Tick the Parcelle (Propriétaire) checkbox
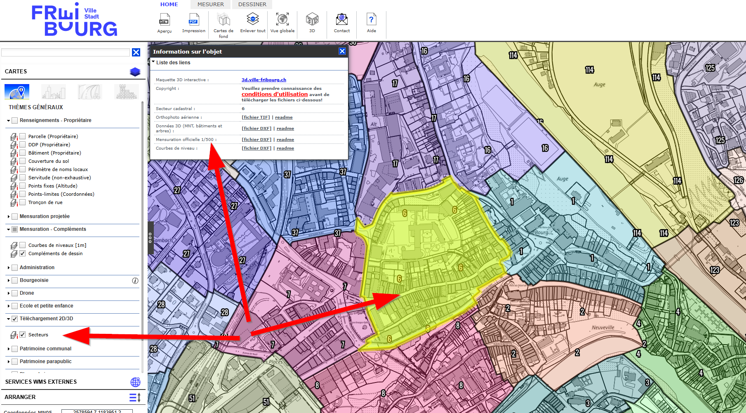 click(x=23, y=136)
